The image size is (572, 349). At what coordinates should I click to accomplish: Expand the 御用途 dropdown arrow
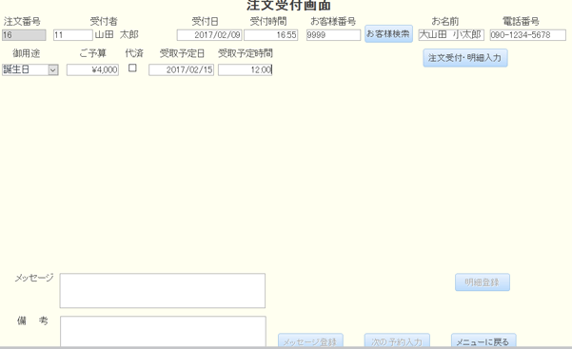(x=53, y=69)
